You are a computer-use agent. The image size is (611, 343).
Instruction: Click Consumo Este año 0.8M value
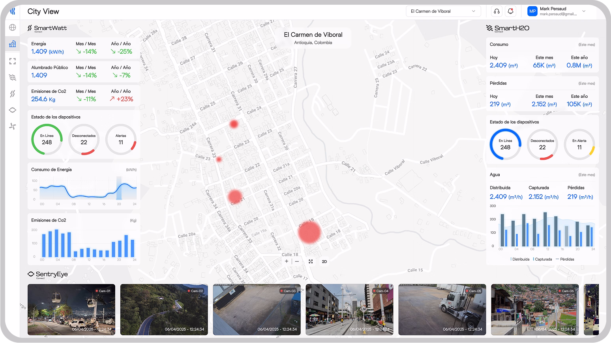tap(579, 65)
